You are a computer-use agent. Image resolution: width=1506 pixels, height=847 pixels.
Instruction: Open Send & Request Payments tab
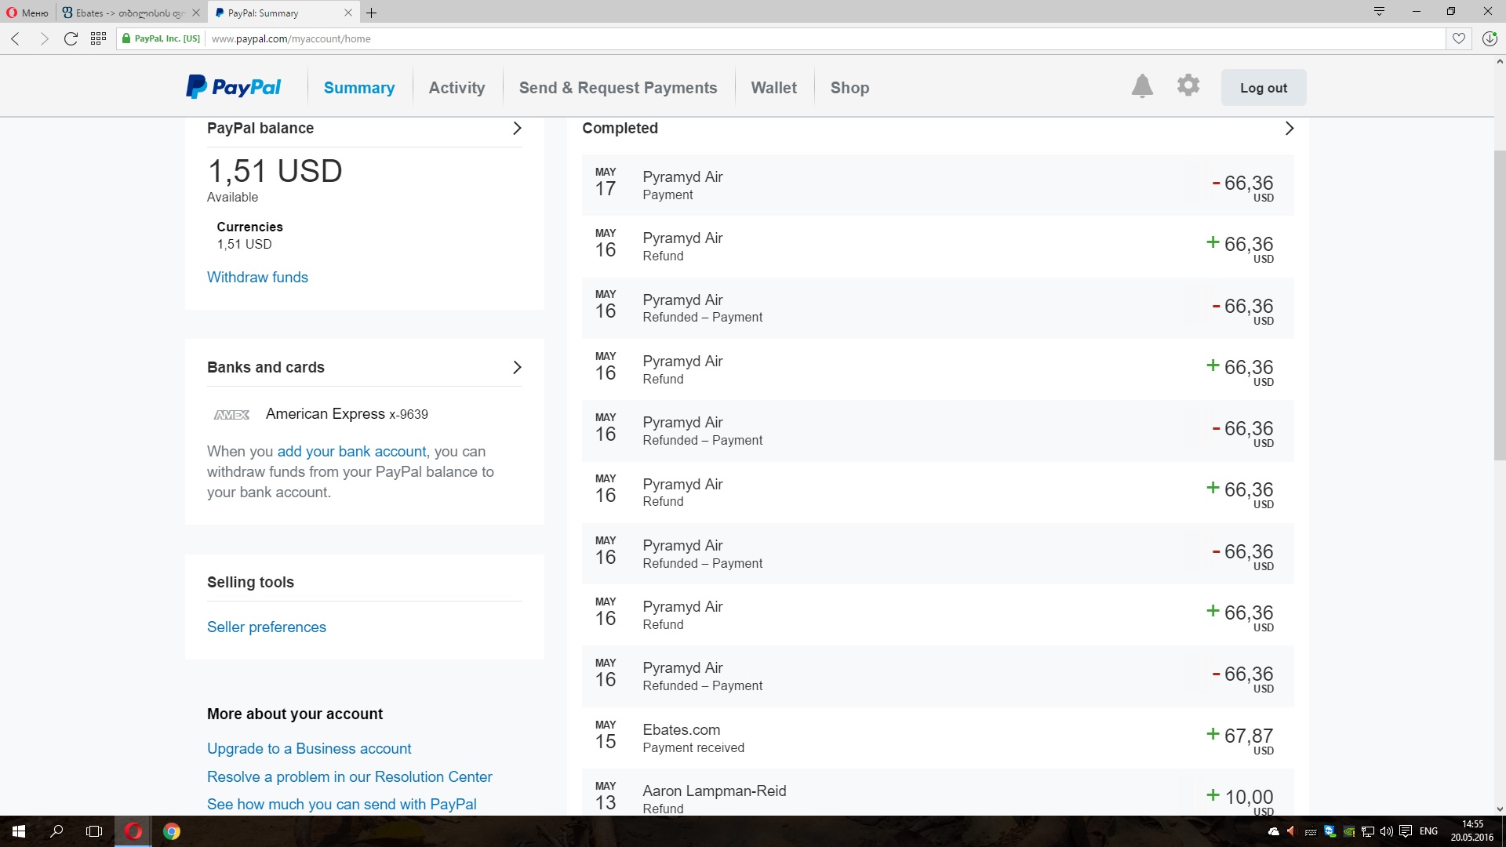pyautogui.click(x=618, y=88)
